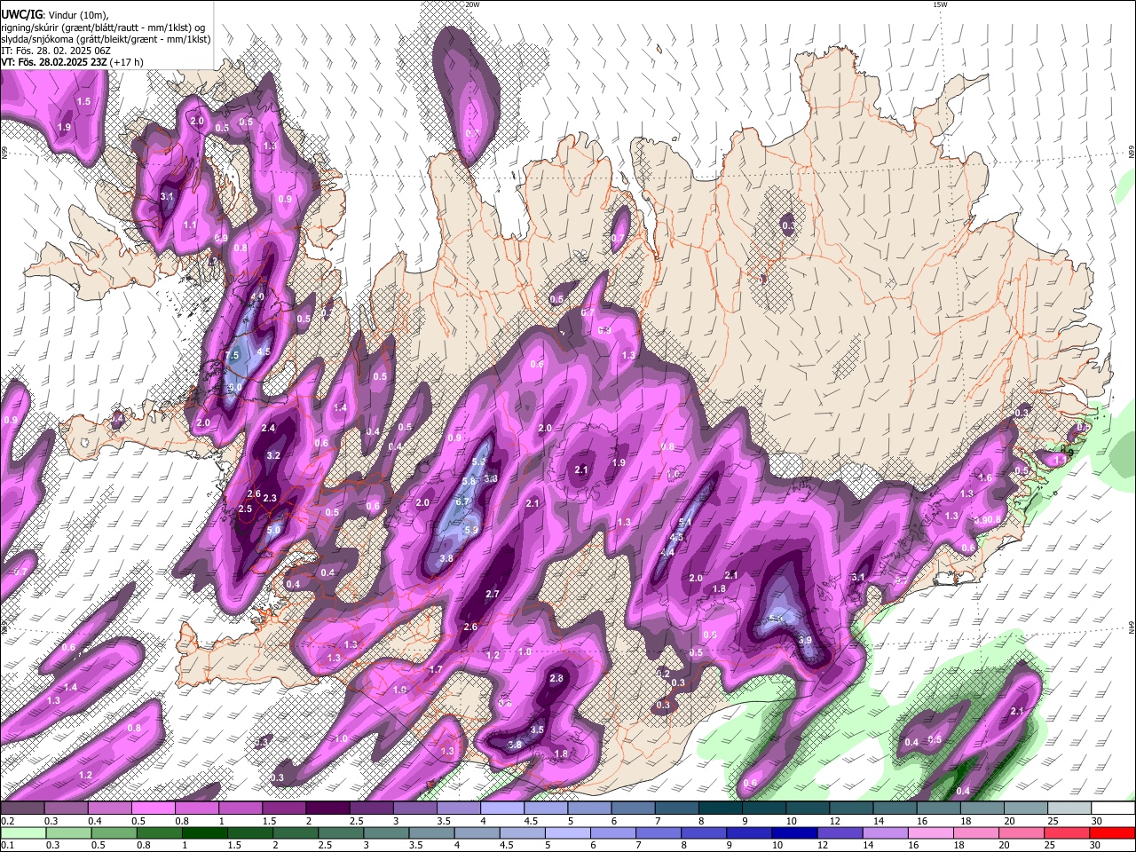This screenshot has height=852, width=1136.
Task: Click the '0.1' tick on the green rain scale
Action: (x=6, y=844)
